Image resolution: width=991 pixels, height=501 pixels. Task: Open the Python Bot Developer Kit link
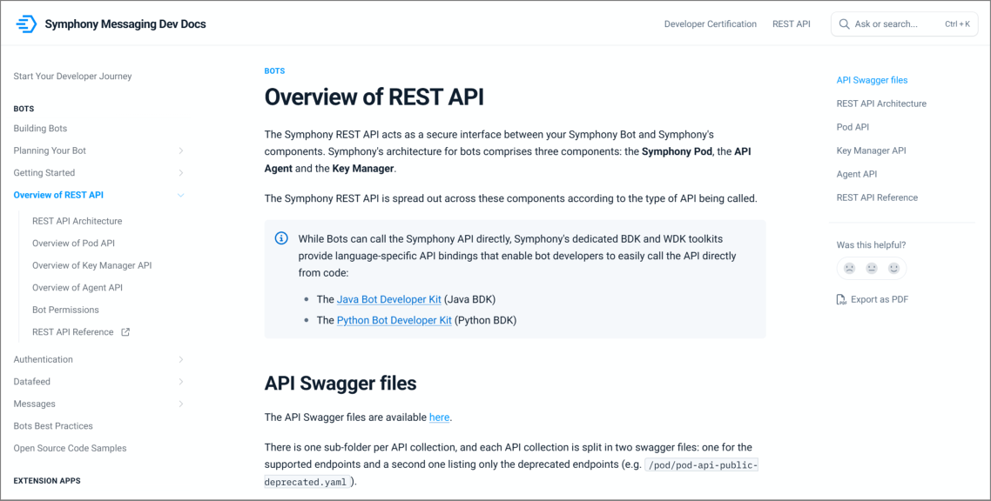click(x=394, y=320)
